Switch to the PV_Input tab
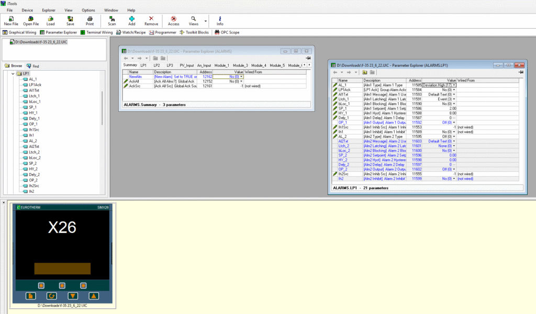Image resolution: width=536 pixels, height=314 pixels. (x=186, y=65)
